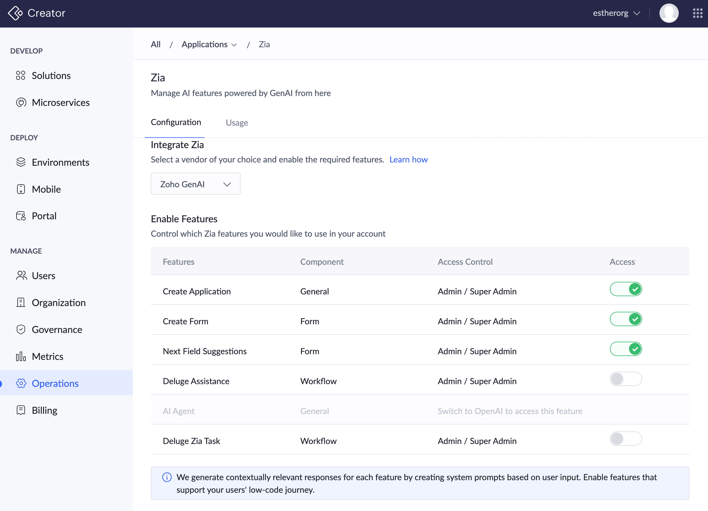Click the Metrics bar chart icon
The height and width of the screenshot is (511, 708).
pyautogui.click(x=21, y=357)
